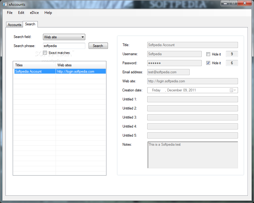Open the Creation date calendar dropdown
The width and height of the screenshot is (254, 203).
233,90
